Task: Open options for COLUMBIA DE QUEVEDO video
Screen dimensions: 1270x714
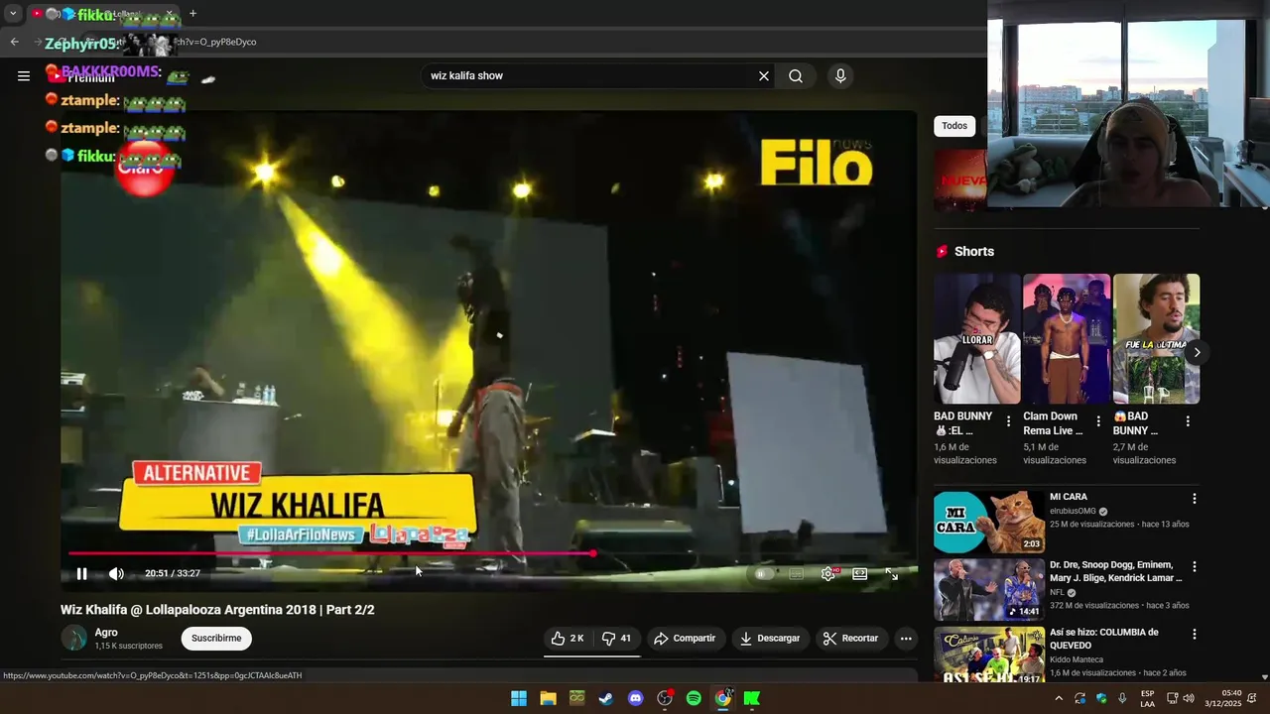Action: (x=1195, y=634)
